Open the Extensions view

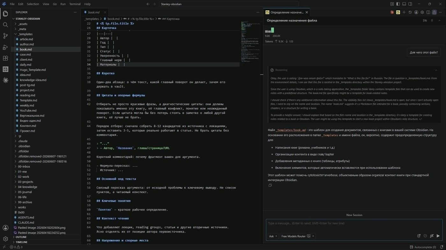tap(5, 58)
